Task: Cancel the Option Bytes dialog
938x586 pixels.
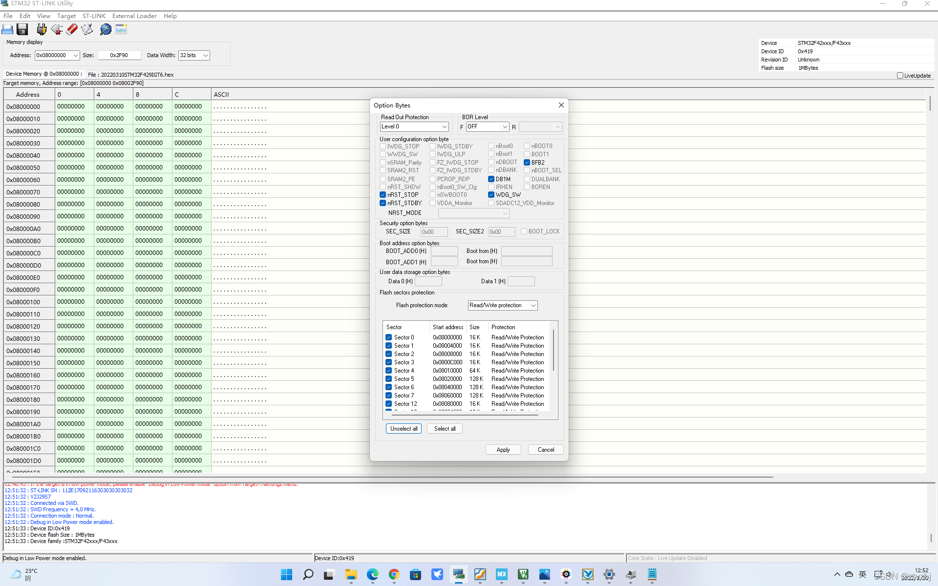Action: [x=546, y=450]
